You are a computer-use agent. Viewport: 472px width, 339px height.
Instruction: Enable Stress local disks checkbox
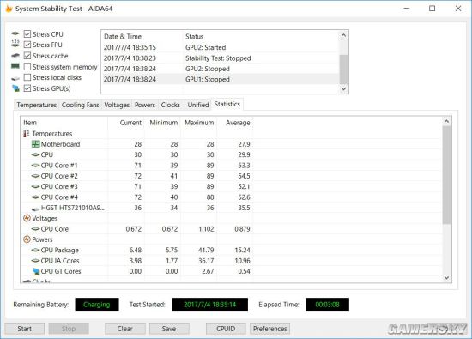coord(27,77)
